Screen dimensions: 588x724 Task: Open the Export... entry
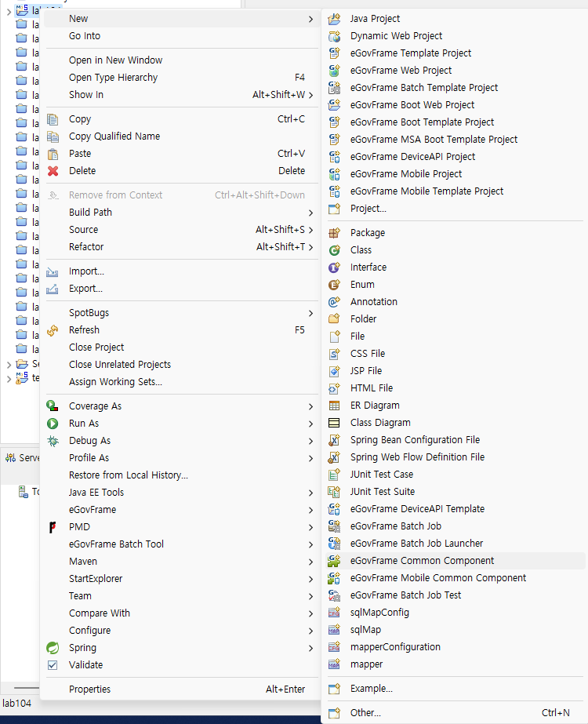click(85, 289)
